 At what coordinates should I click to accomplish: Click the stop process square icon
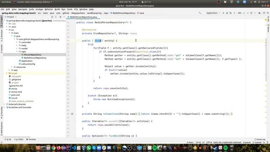(234, 13)
